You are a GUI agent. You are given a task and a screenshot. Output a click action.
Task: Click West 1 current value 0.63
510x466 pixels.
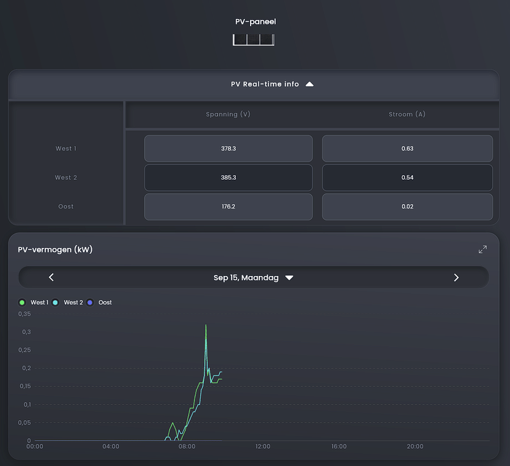coord(407,149)
